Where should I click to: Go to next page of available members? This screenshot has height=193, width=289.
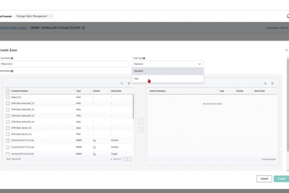coord(129,159)
